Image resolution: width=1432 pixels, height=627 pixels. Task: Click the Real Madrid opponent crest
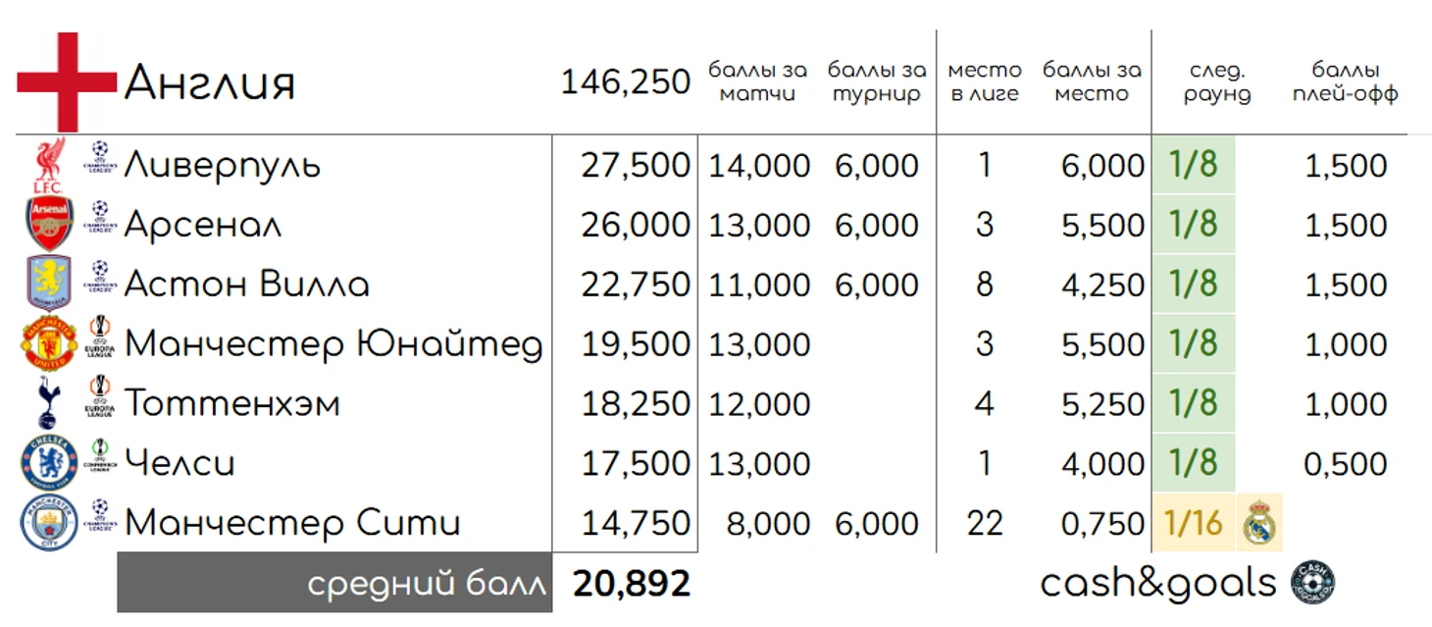tap(1259, 524)
